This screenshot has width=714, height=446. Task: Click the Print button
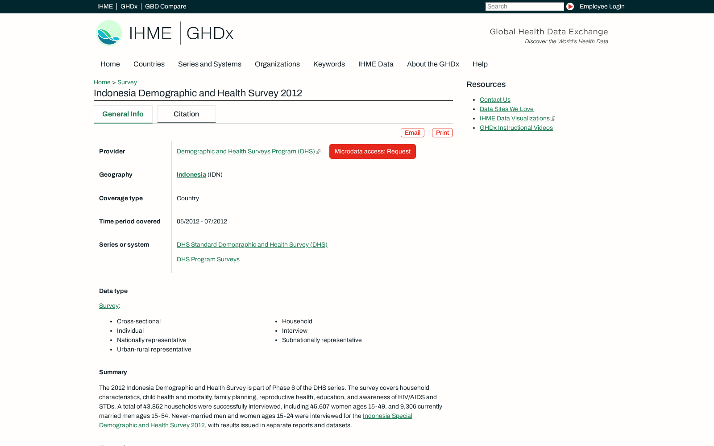click(x=442, y=133)
